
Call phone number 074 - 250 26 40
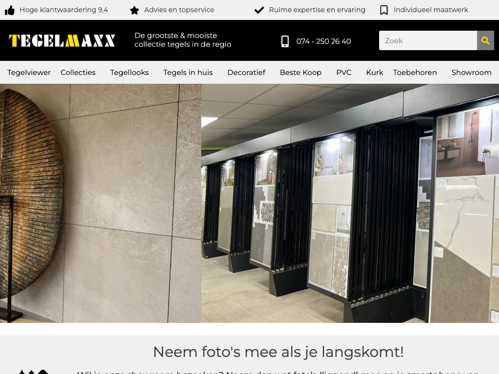[x=324, y=41]
